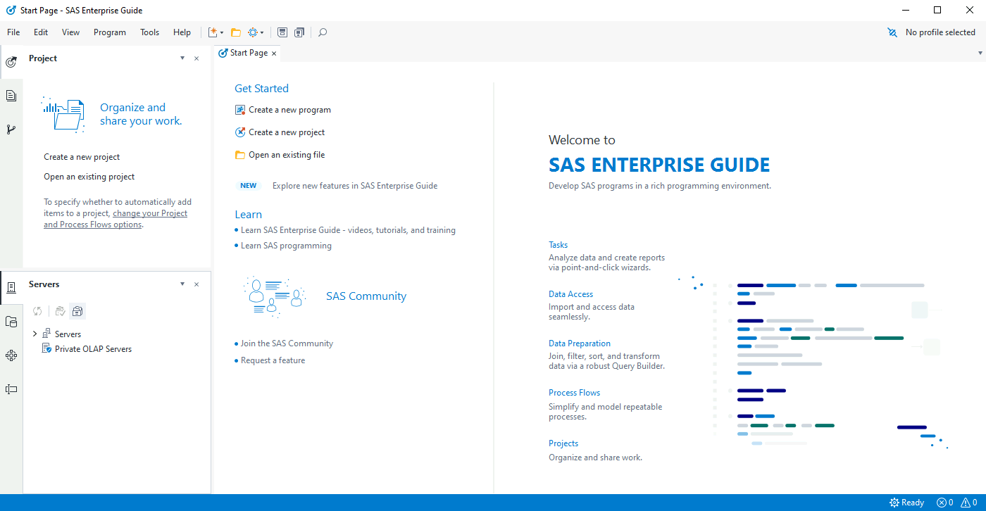Open the Project pane options dropdown

182,58
